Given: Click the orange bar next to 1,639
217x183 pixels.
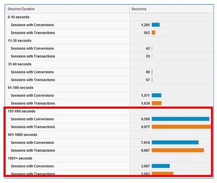Looking at the screenshot, I should 157,103.
